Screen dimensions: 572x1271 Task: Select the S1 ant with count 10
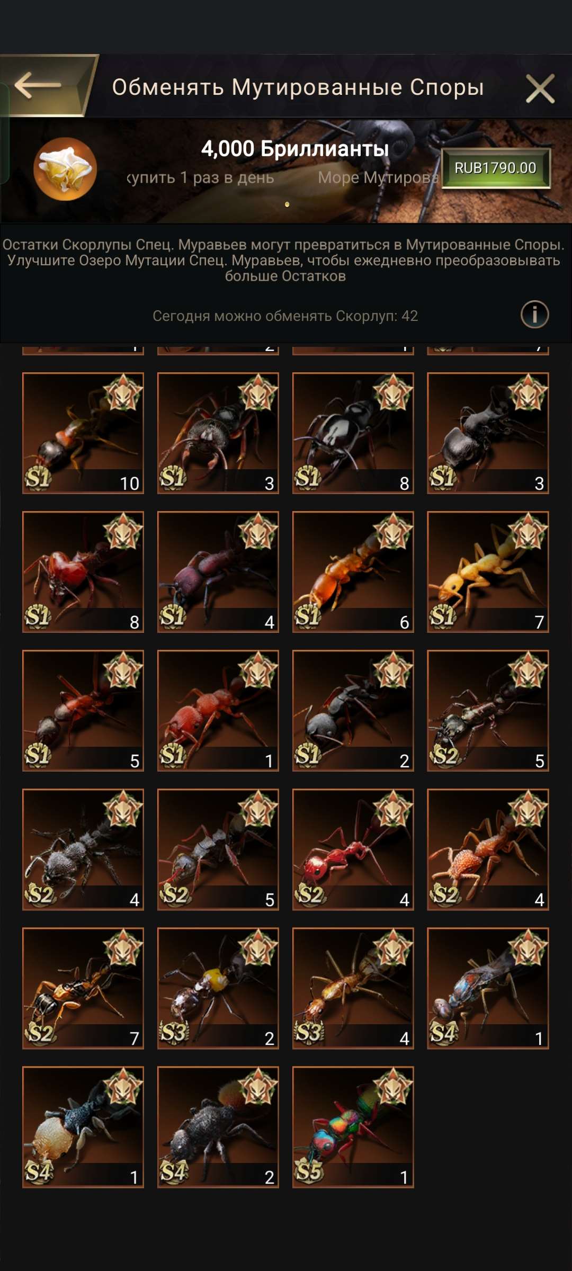pyautogui.click(x=83, y=433)
